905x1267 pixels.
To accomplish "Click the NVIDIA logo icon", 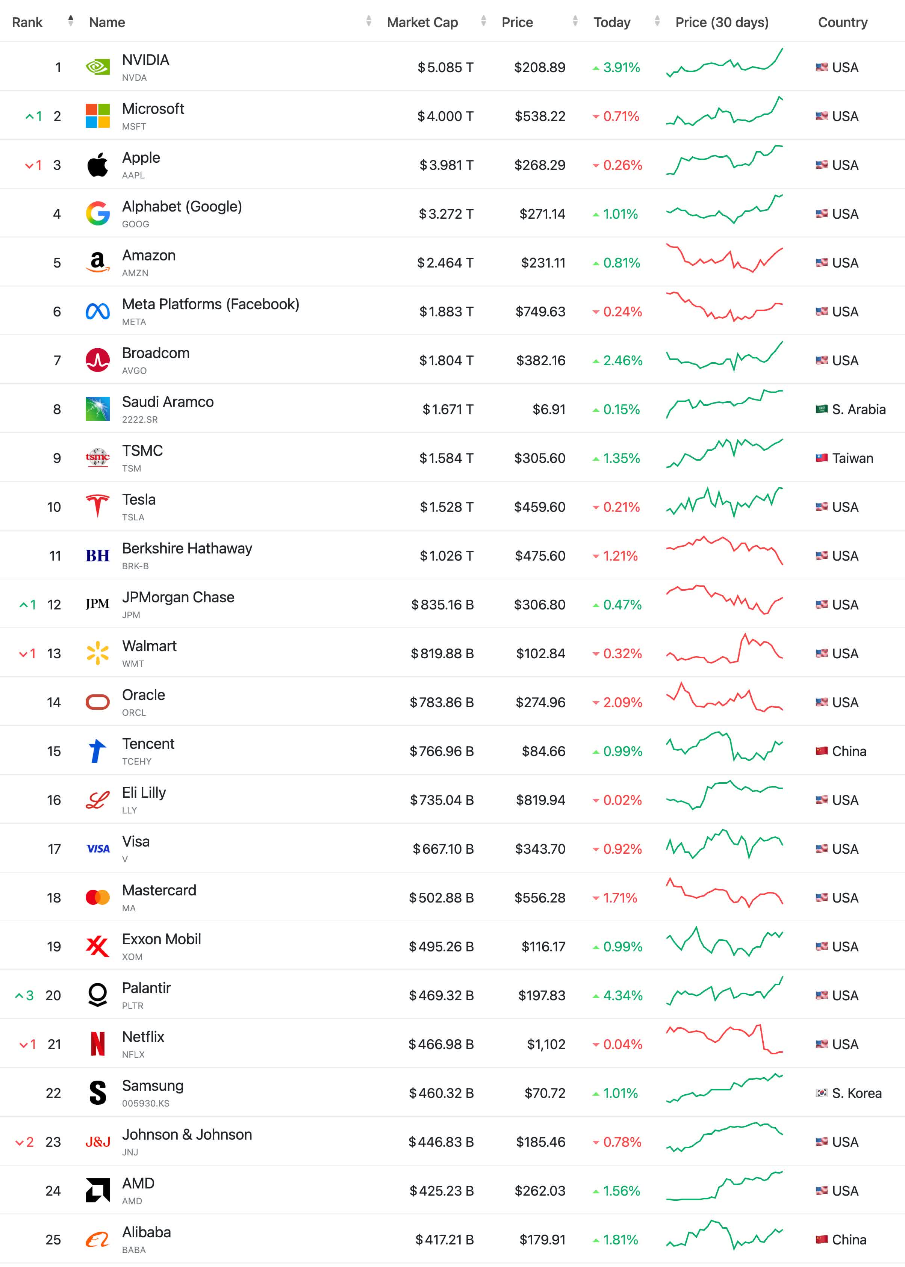I will (97, 67).
